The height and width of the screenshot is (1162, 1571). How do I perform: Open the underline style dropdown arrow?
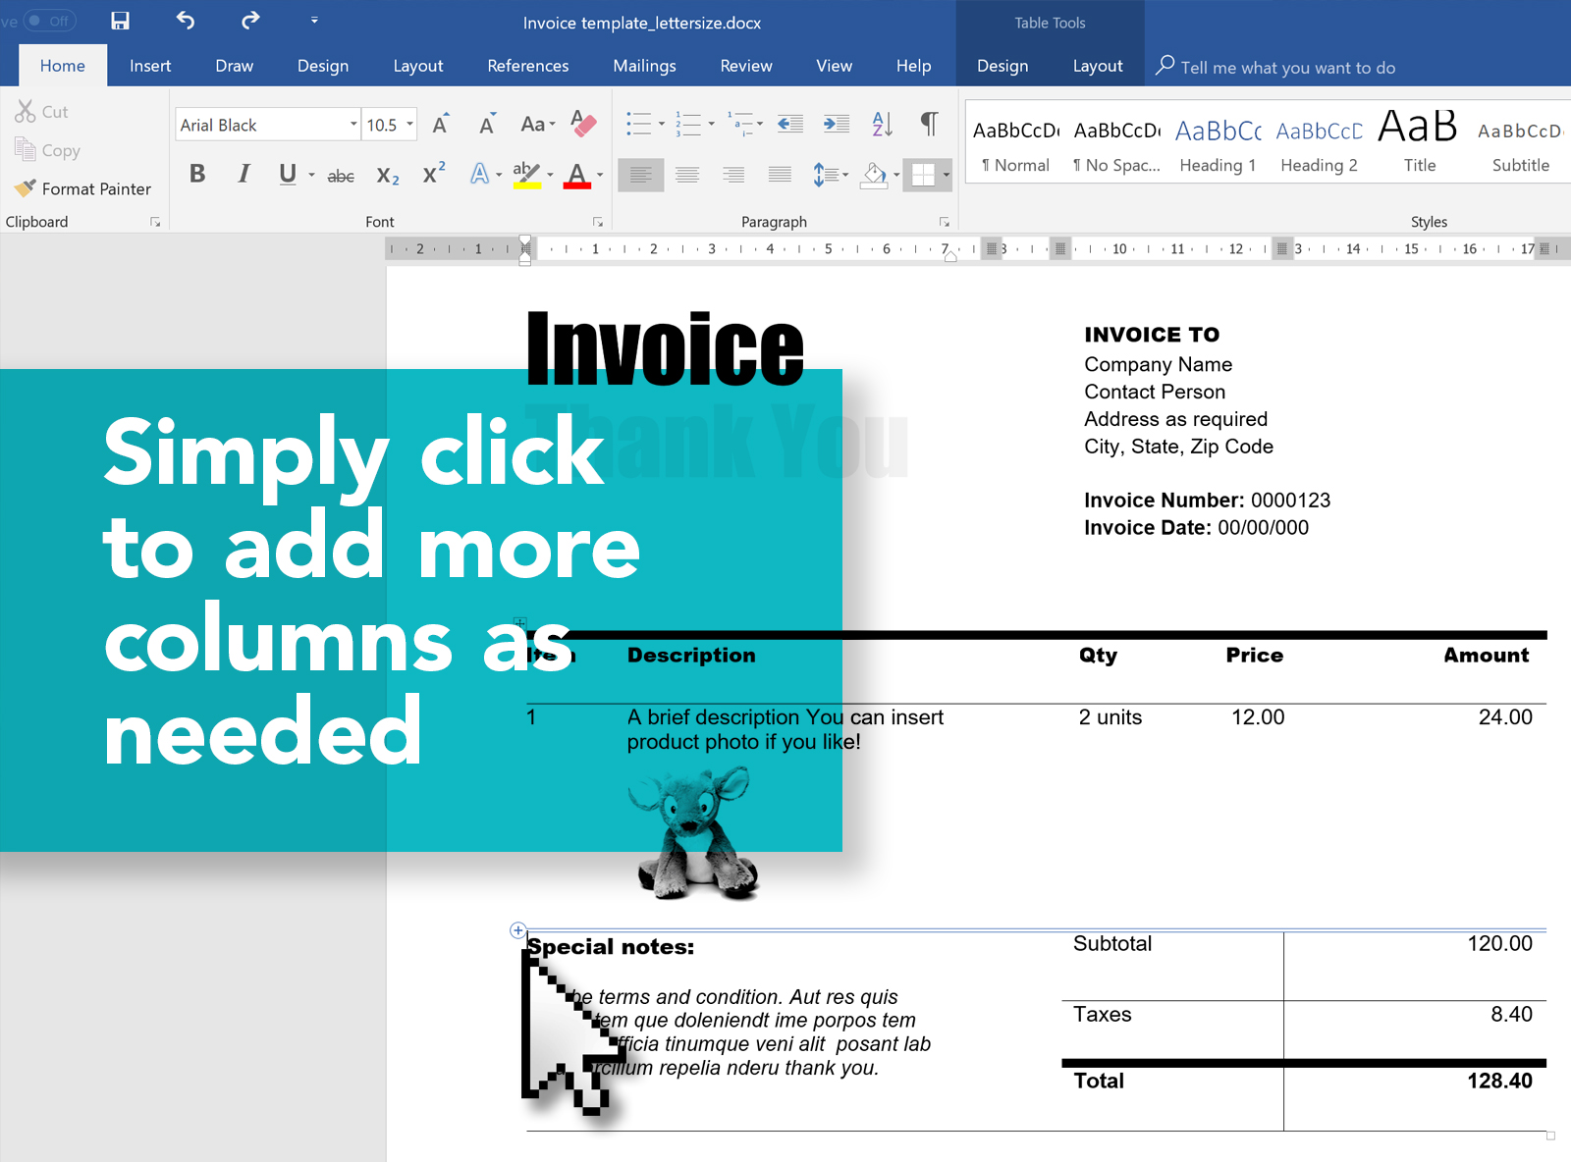click(311, 175)
